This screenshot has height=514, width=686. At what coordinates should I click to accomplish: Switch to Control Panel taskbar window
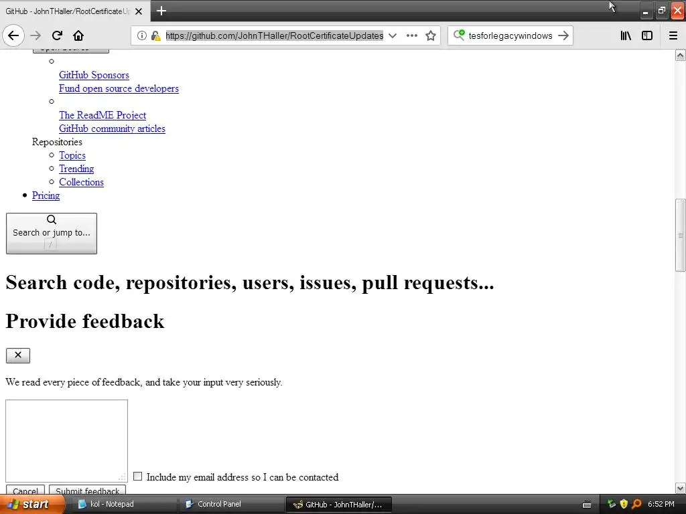(x=231, y=504)
